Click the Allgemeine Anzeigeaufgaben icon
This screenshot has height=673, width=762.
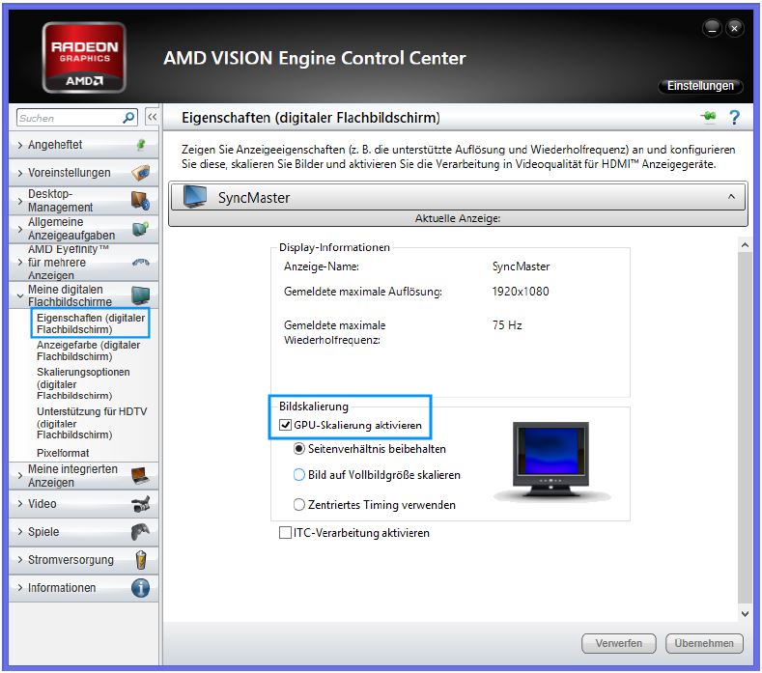click(140, 229)
